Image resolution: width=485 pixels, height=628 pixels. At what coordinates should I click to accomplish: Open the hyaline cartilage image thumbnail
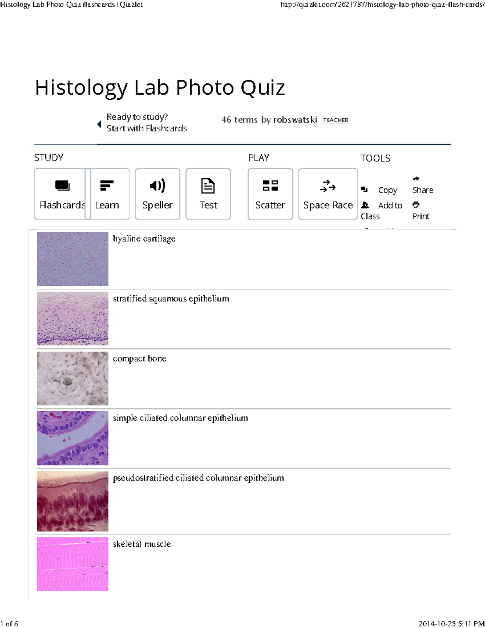click(72, 259)
